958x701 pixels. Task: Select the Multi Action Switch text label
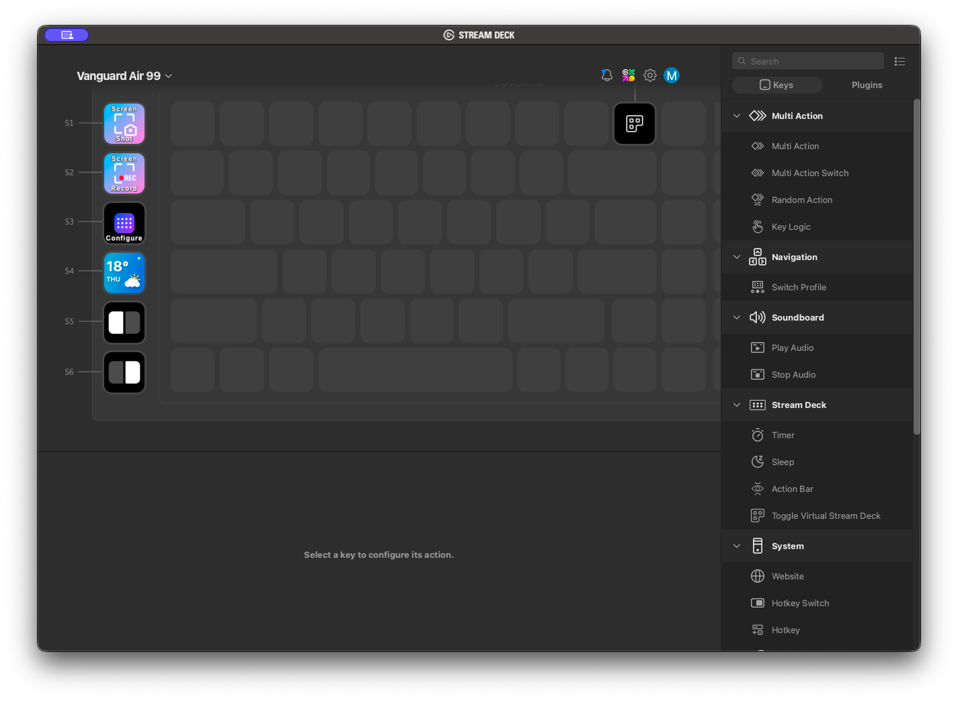click(x=810, y=173)
